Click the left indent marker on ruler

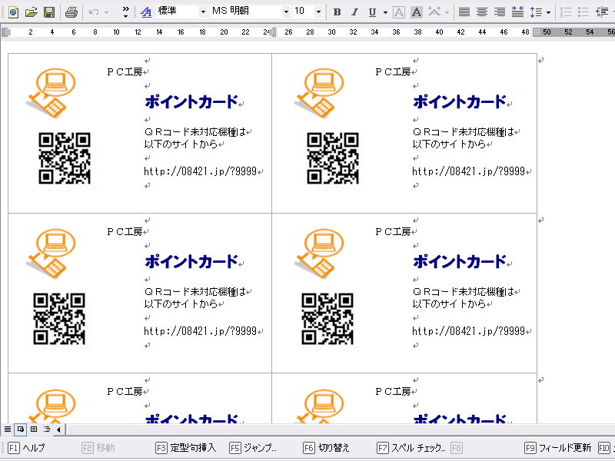6,32
